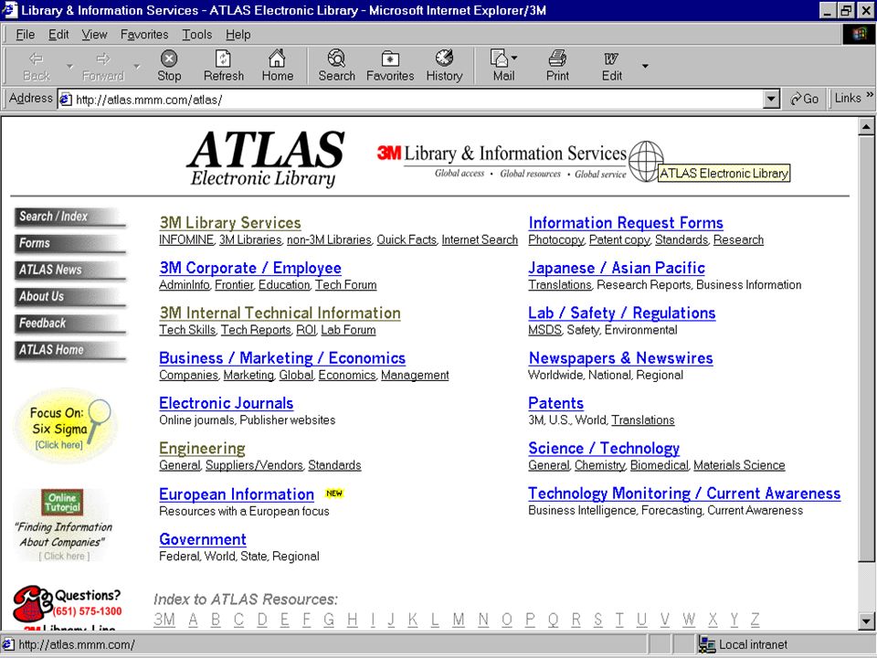Reload the page with Refresh icon
877x658 pixels.
[x=223, y=58]
